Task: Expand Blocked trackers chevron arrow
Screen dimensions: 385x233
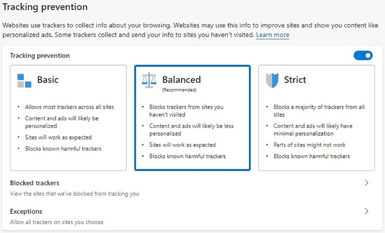Action: point(366,183)
